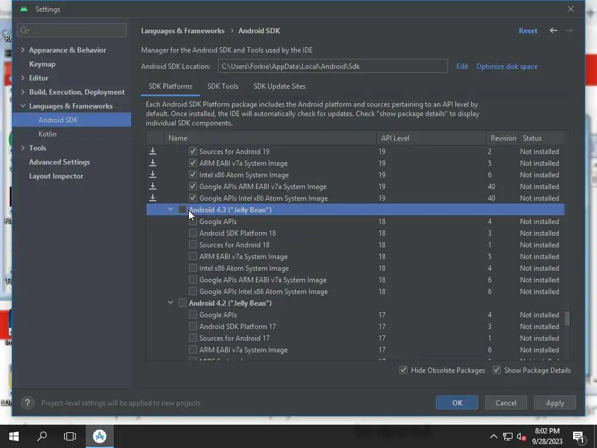The width and height of the screenshot is (597, 448).
Task: Toggle Show Package Details checkbox
Action: [x=497, y=370]
